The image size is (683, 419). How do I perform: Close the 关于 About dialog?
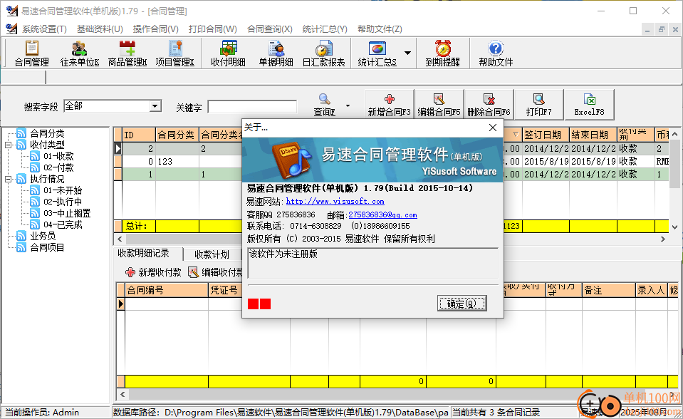tap(493, 128)
